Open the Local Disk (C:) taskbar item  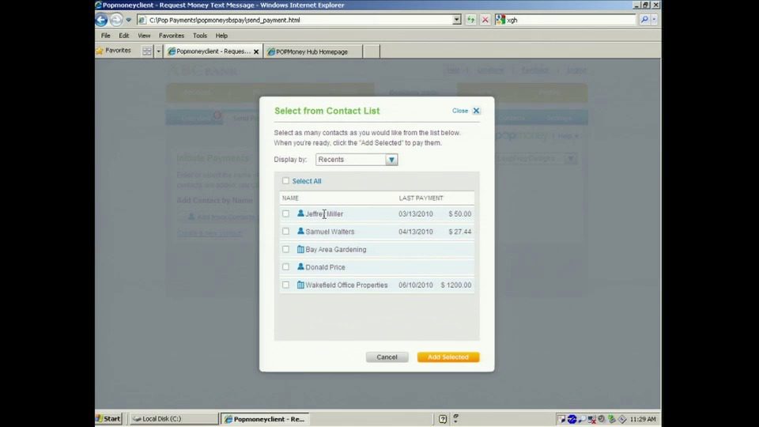click(x=173, y=419)
